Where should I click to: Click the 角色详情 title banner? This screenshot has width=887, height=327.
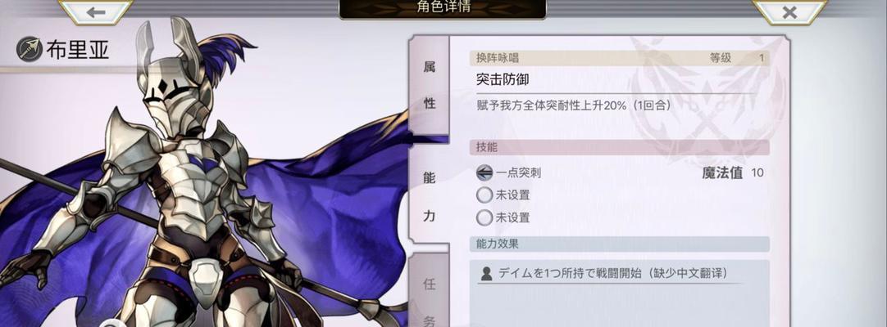[443, 8]
